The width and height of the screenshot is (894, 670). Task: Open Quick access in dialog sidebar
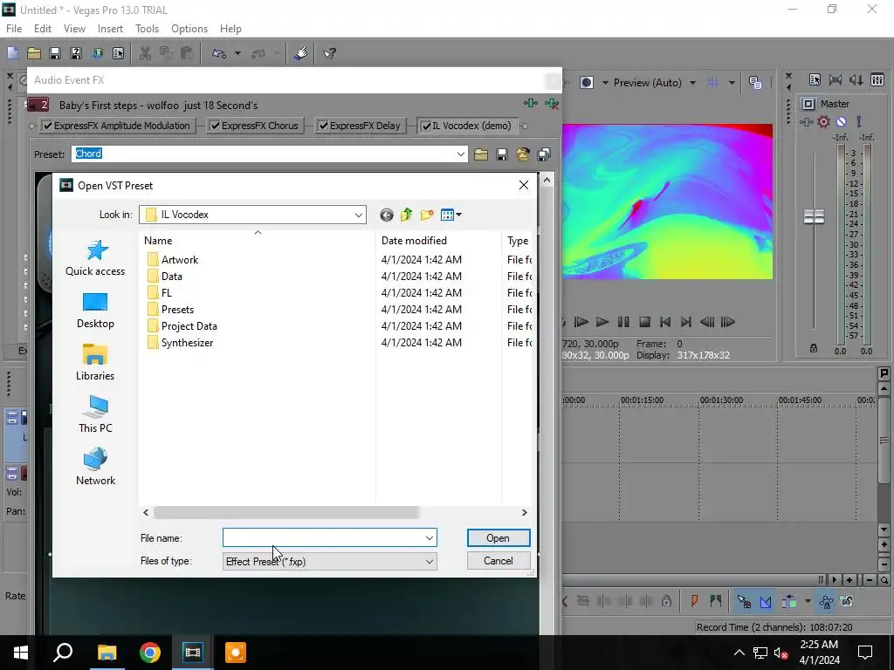click(95, 258)
